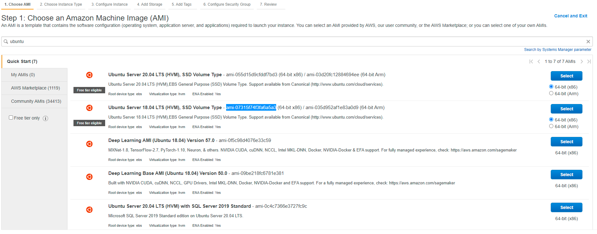Viewport: 597px width, 234px height.
Task: Click Search by Systems Manager parameter link
Action: [558, 50]
